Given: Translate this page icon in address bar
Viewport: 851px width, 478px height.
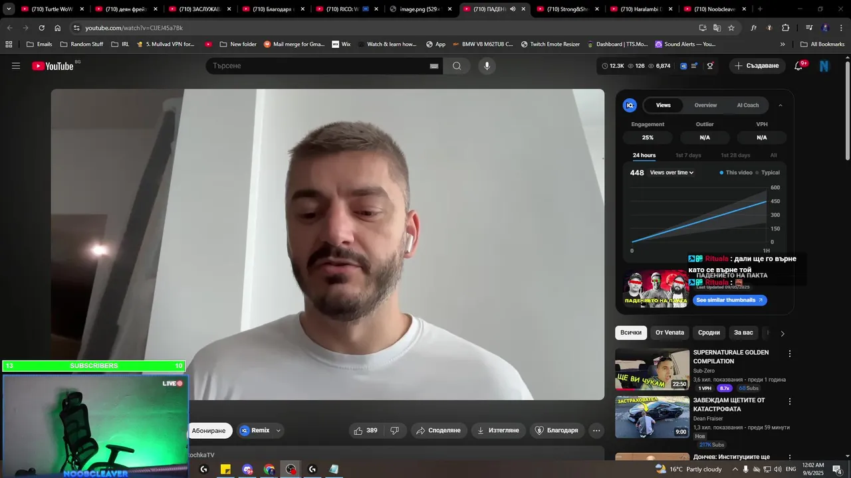Looking at the screenshot, I should click(717, 28).
